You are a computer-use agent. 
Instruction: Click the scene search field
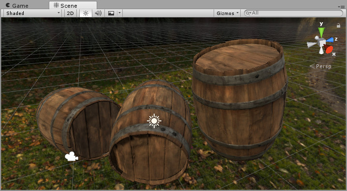coord(293,13)
